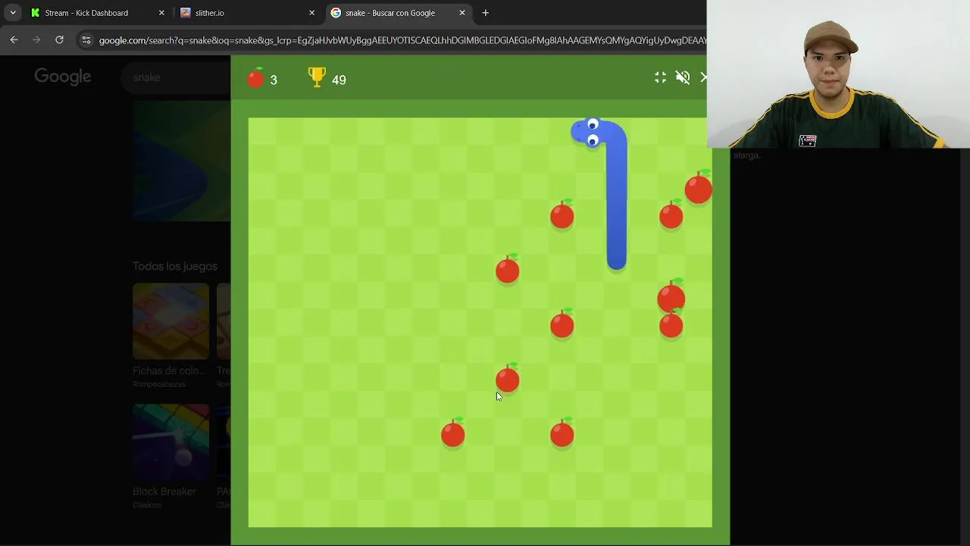970x546 pixels.
Task: Click the high score value 49
Action: pyautogui.click(x=339, y=80)
